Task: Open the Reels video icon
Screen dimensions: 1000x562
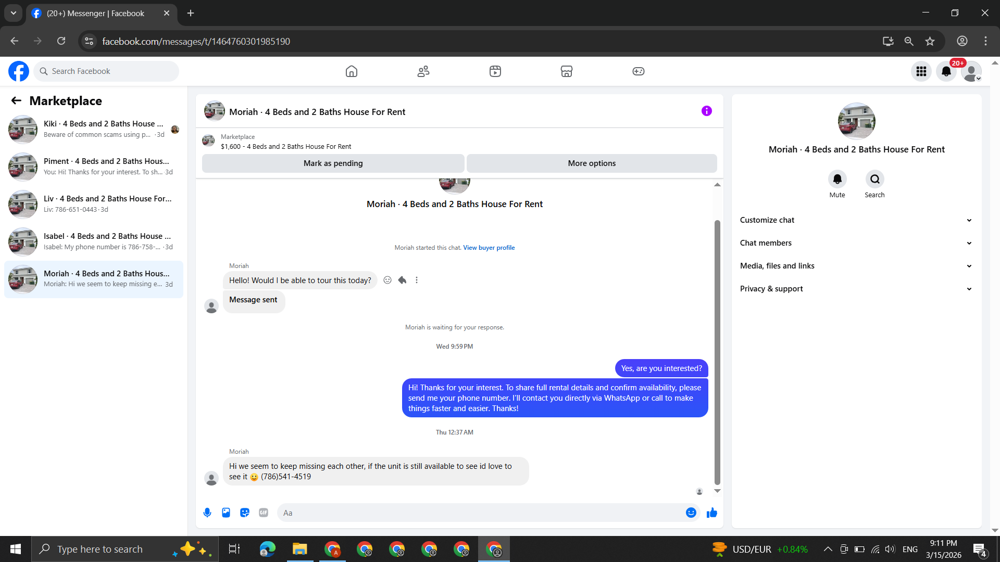Action: coord(495,71)
